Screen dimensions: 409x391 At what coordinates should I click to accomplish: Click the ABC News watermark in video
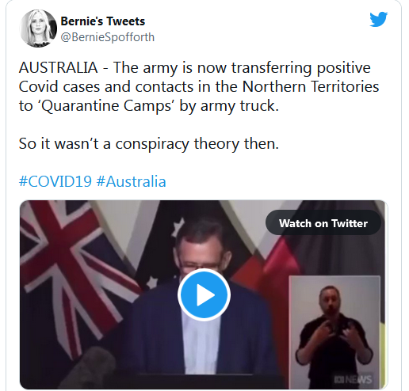coord(353,379)
